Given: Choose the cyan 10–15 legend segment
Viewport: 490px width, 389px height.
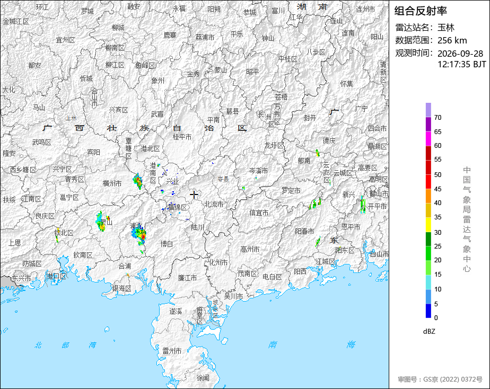Looking at the screenshot, I should click(428, 282).
